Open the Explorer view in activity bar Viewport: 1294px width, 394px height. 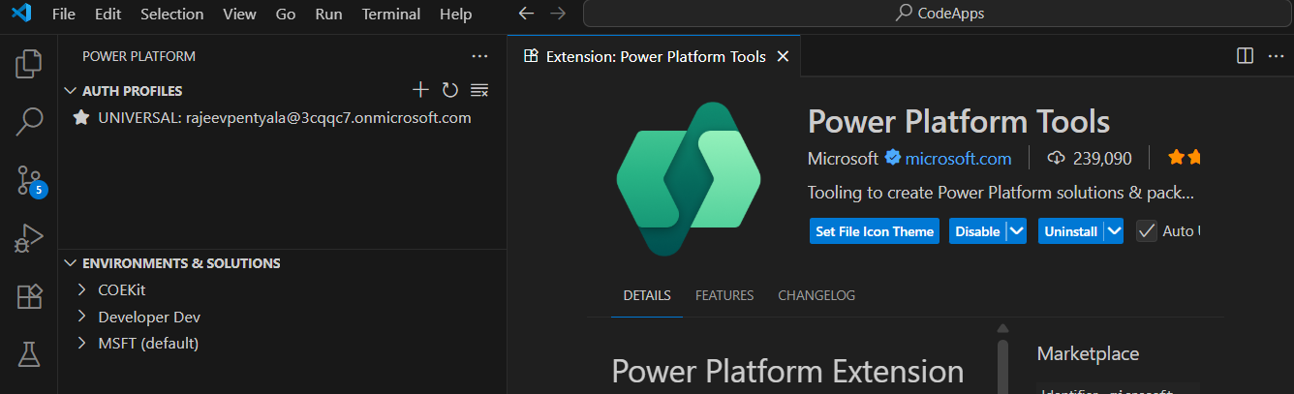click(x=29, y=64)
